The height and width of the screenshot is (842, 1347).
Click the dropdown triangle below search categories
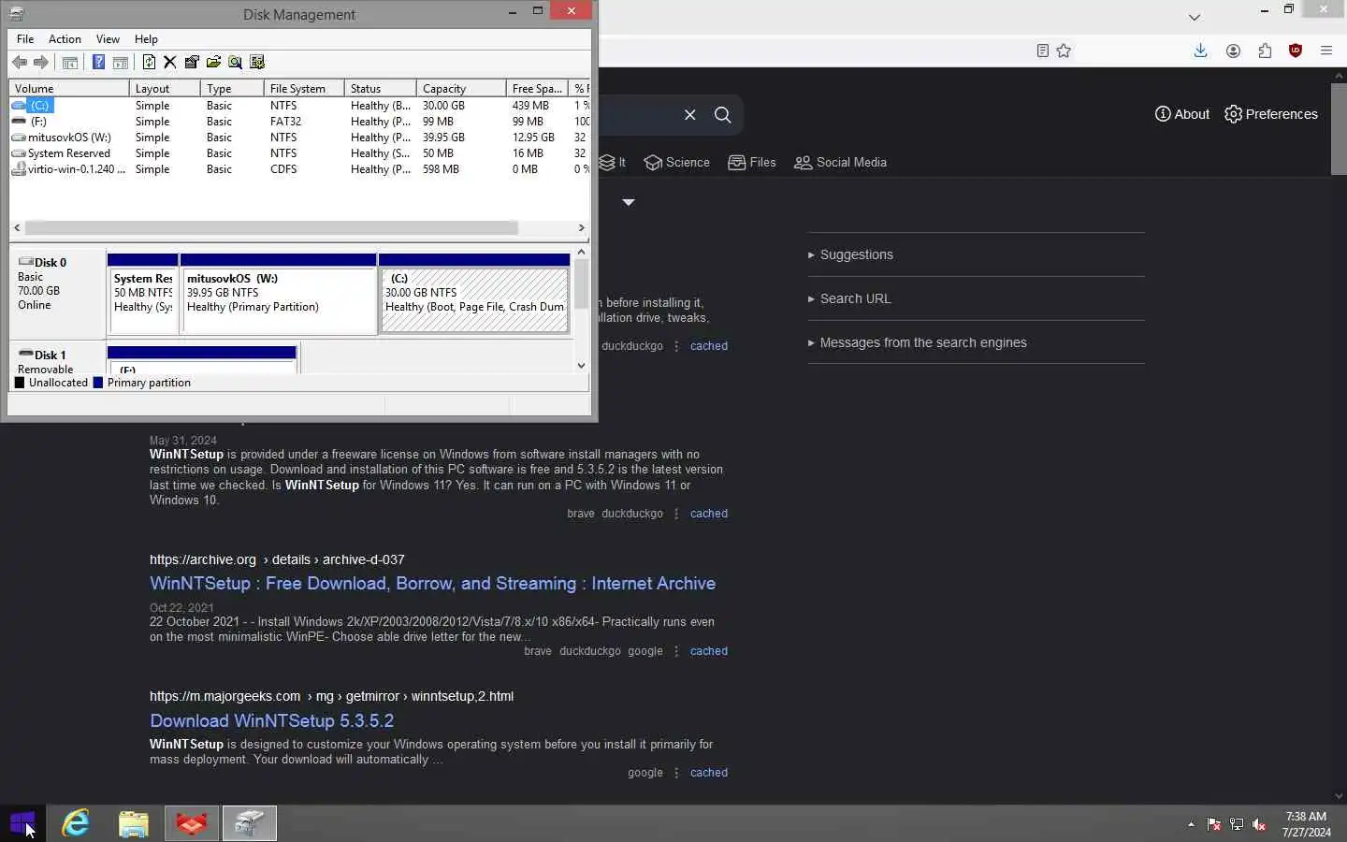629,202
